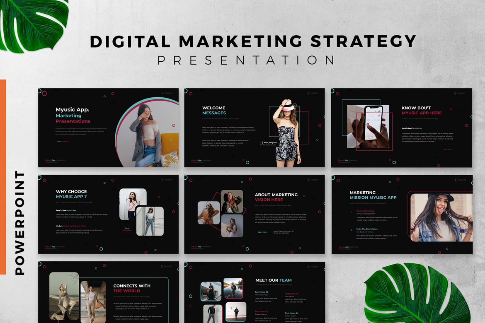485x323 pixels.
Task: Toggle the lower checkbox bullet in Connects slide
Action: point(114,316)
